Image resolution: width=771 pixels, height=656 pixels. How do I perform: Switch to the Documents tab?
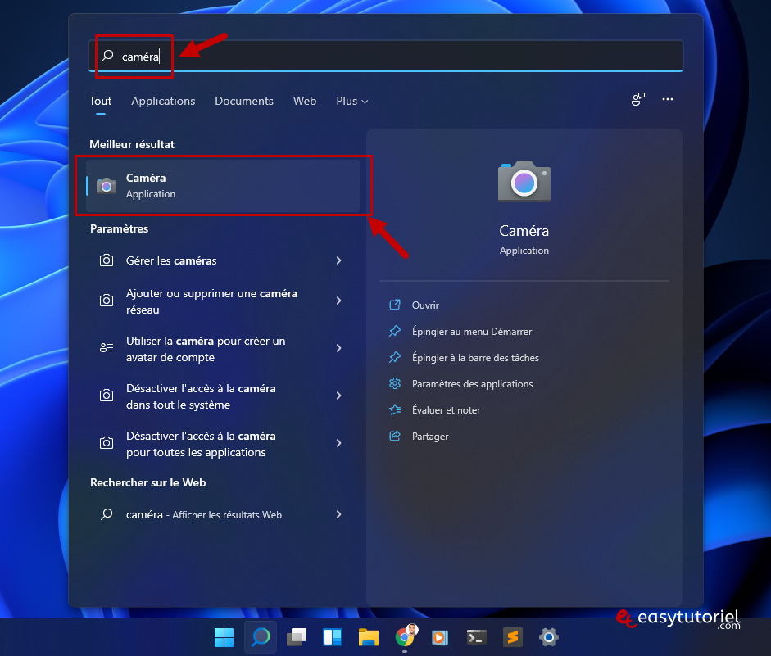click(x=244, y=101)
